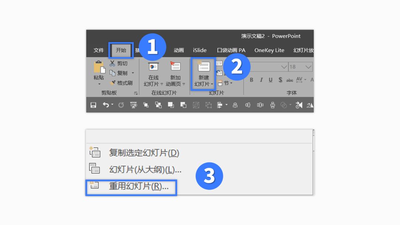Expand the 新加动画页 dropdown arrow
Viewport: 400px width, 225px height.
pos(184,84)
